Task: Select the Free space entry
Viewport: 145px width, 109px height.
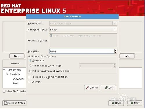Action: tap(16, 83)
